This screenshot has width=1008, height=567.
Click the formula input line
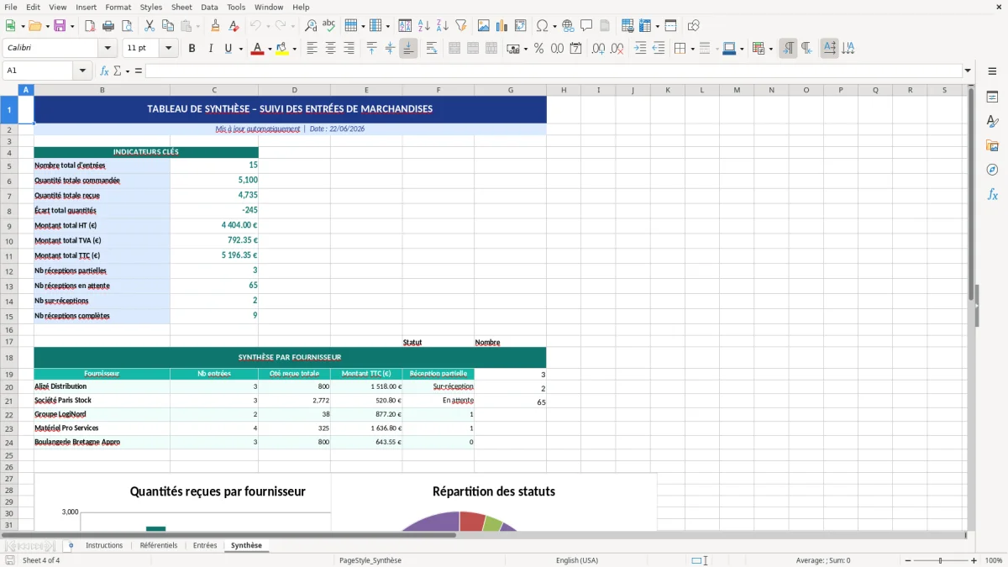(x=554, y=71)
